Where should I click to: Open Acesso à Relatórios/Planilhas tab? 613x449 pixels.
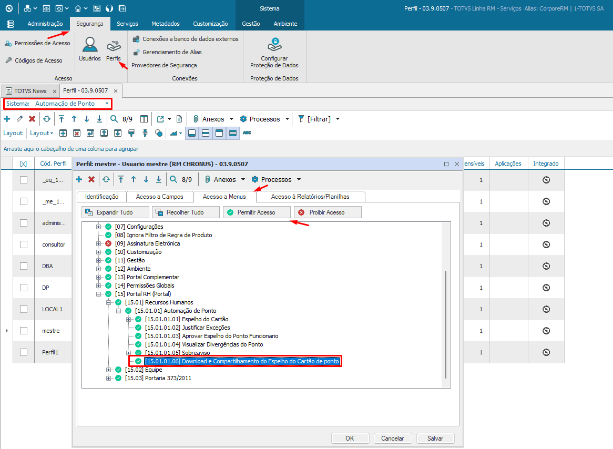(310, 197)
